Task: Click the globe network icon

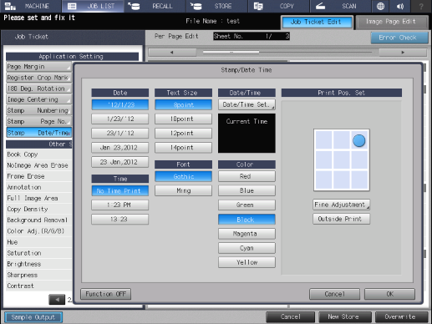Action: 380,6
